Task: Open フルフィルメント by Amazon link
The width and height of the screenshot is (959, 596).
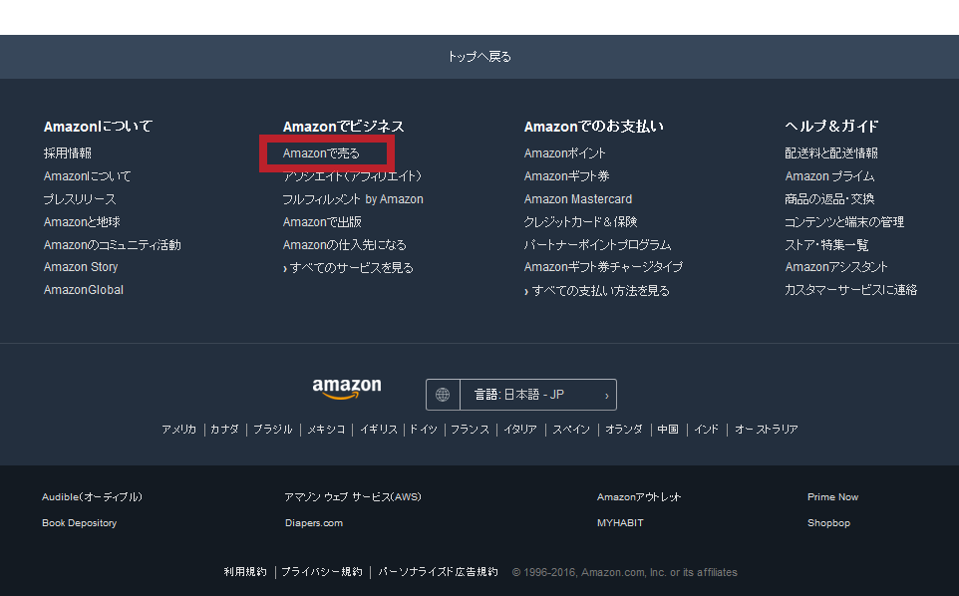Action: coord(353,199)
